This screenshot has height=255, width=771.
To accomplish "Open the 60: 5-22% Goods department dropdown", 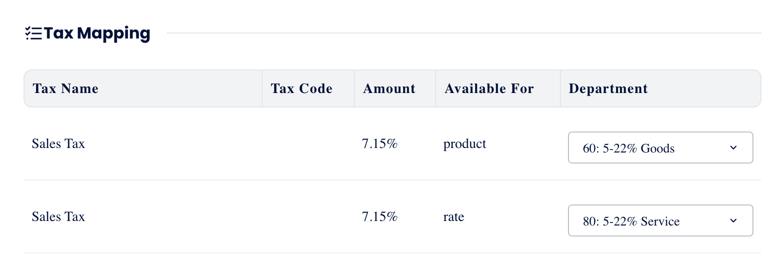I will [660, 147].
